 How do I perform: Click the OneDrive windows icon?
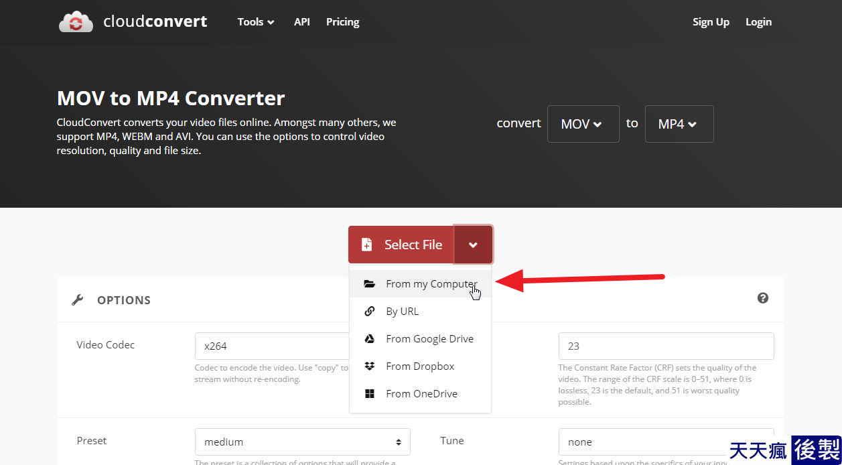pyautogui.click(x=369, y=394)
